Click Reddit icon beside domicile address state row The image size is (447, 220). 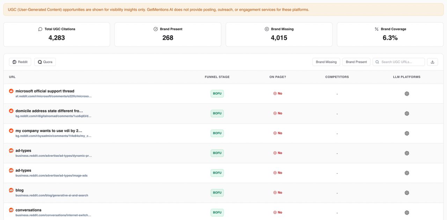click(11, 111)
